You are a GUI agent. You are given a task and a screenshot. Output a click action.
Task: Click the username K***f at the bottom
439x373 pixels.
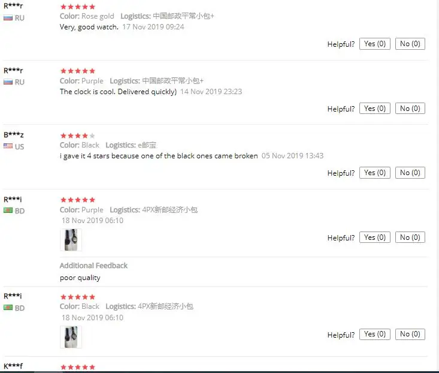[x=13, y=366]
